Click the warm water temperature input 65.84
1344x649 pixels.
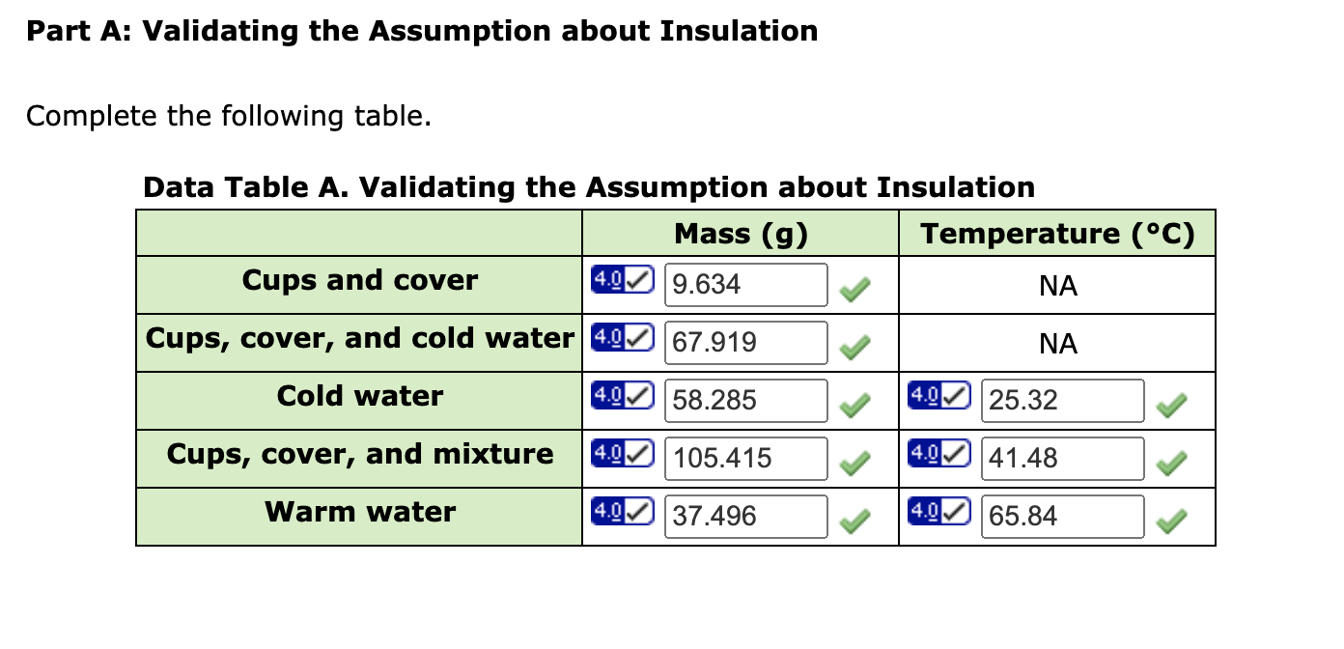coord(1060,516)
